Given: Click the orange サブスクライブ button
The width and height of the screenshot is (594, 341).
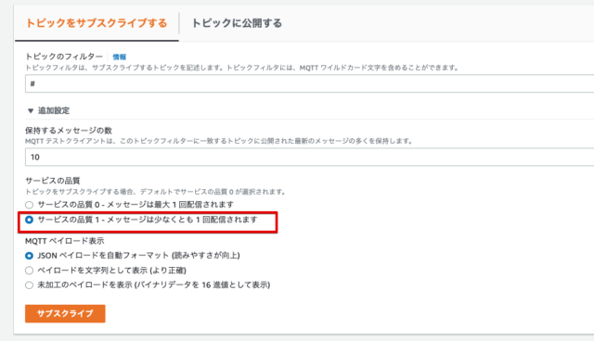Looking at the screenshot, I should [x=65, y=313].
